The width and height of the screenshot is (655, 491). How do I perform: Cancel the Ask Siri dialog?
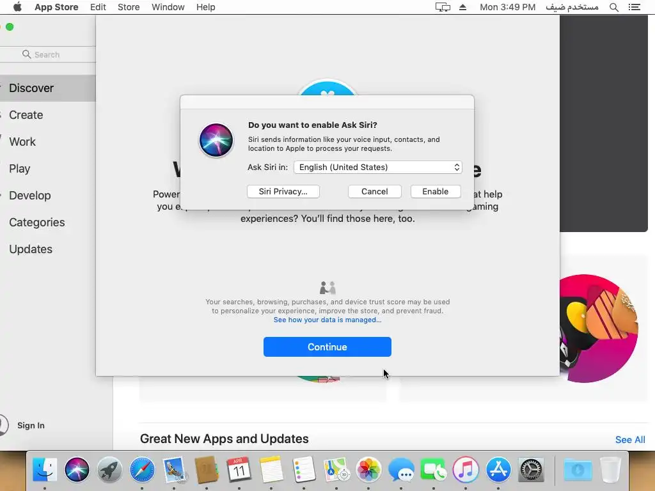click(374, 191)
